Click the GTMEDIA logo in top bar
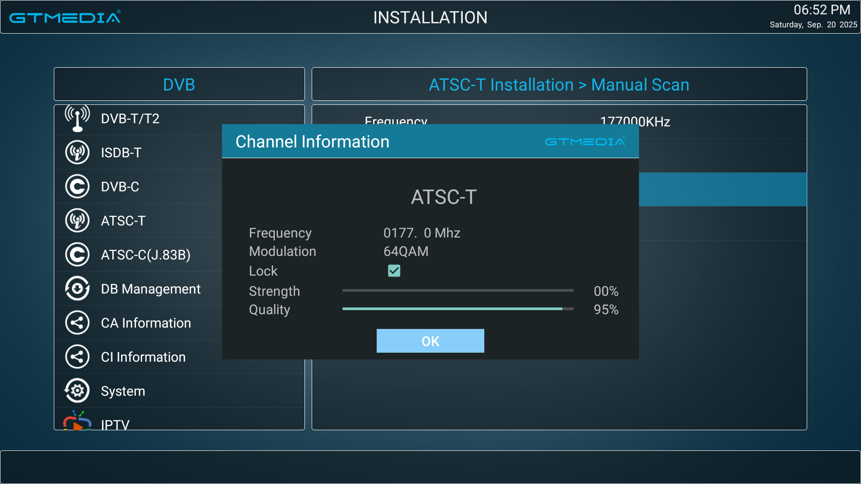The image size is (861, 484). click(x=65, y=17)
